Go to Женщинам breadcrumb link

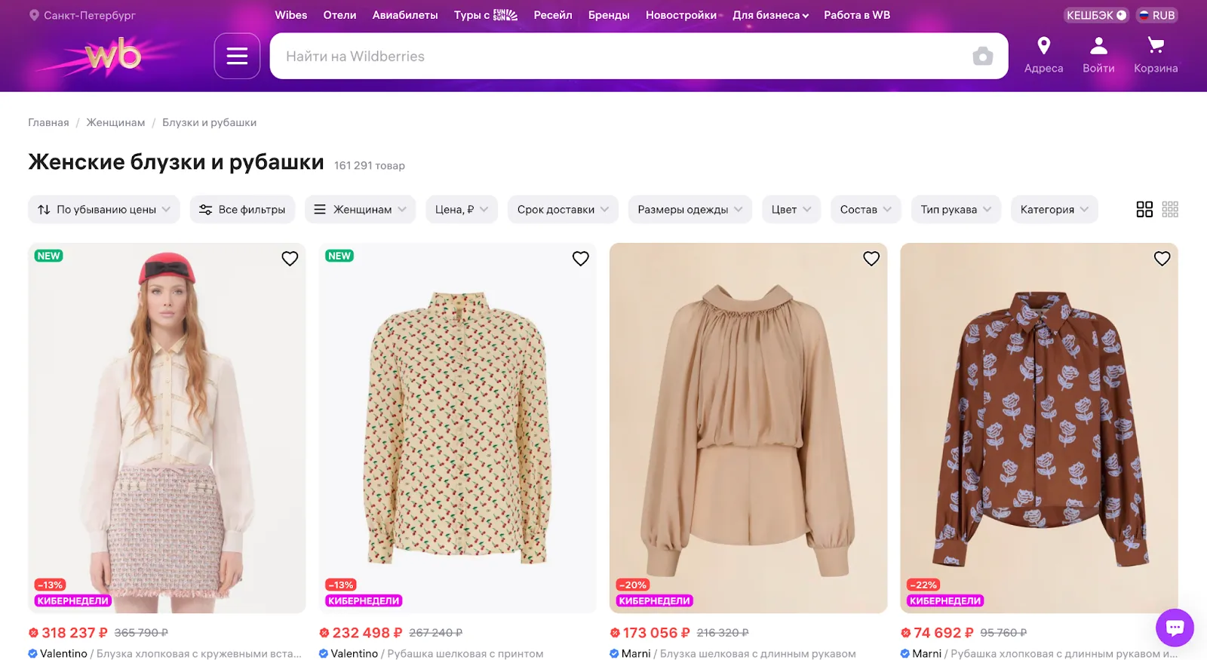[x=115, y=122]
